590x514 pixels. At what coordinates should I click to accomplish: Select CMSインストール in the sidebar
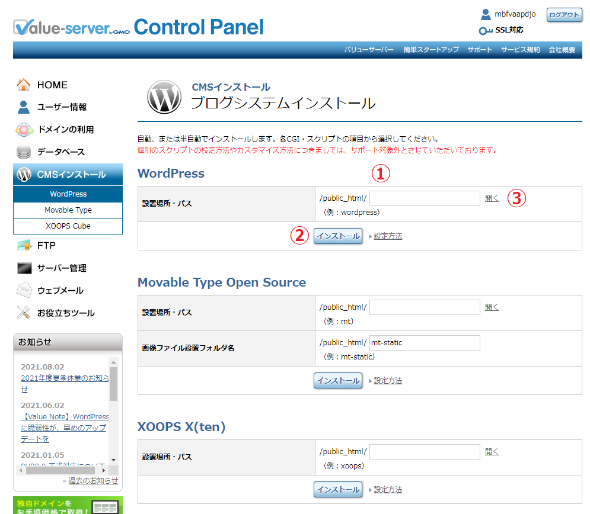click(68, 174)
